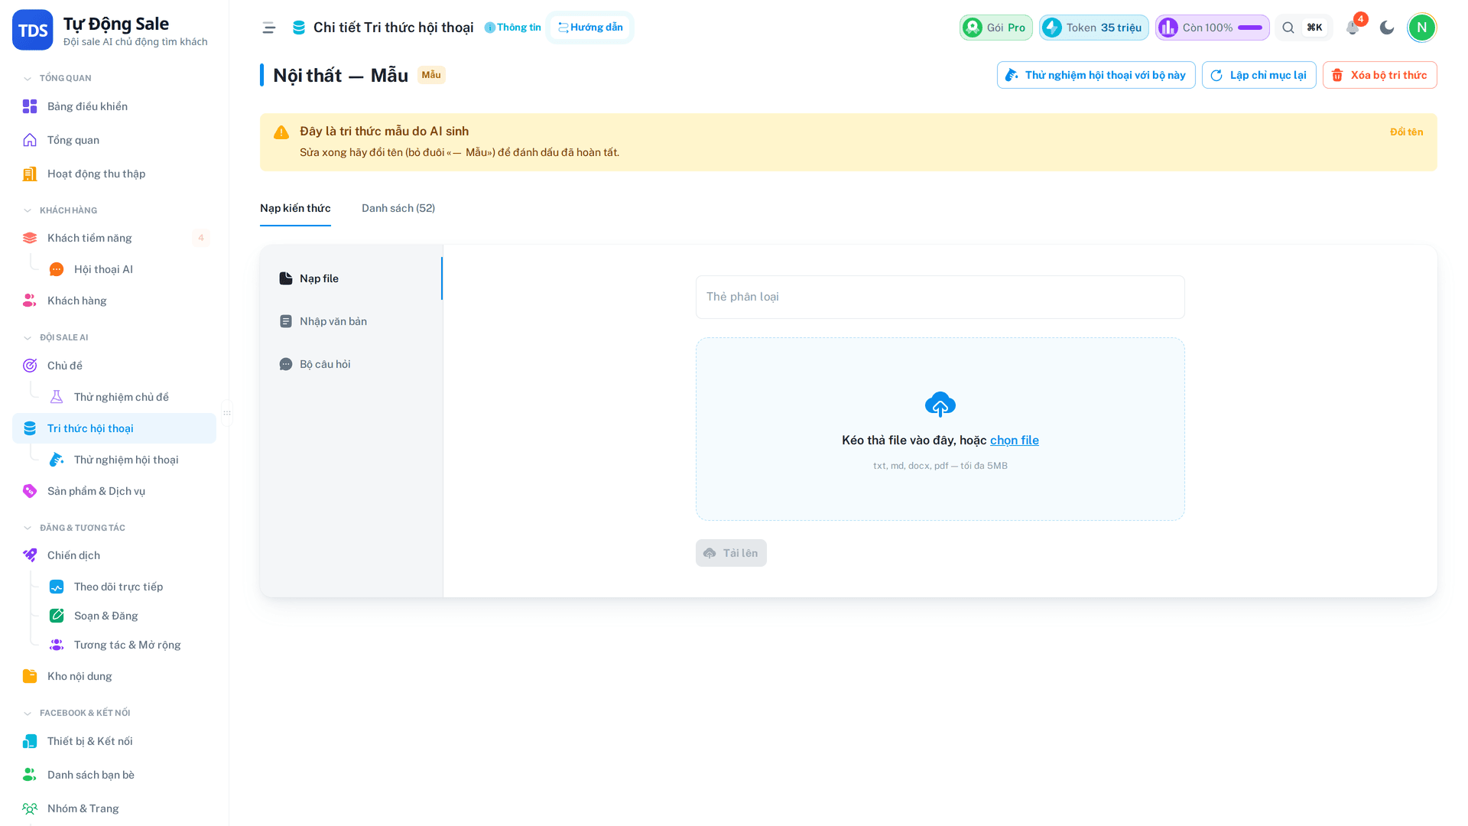Viewport: 1468px width, 826px height.
Task: Select the Bộ câu hỏi option
Action: coord(351,364)
